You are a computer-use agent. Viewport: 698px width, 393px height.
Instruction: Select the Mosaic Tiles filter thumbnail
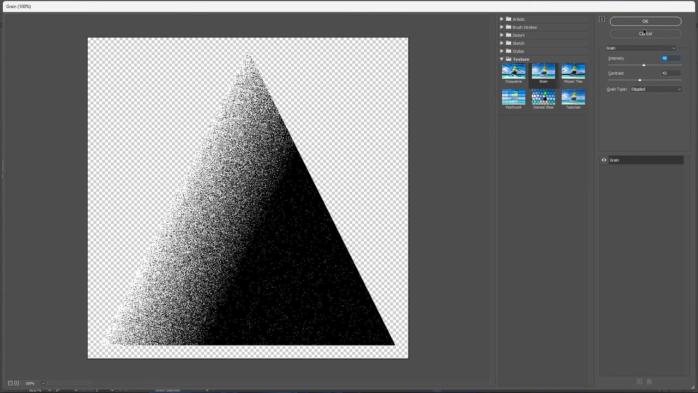coord(573,71)
